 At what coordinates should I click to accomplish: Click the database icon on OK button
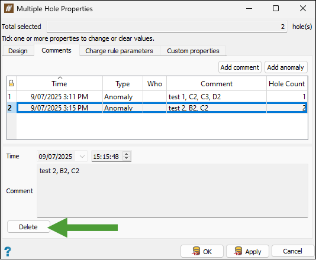196,251
